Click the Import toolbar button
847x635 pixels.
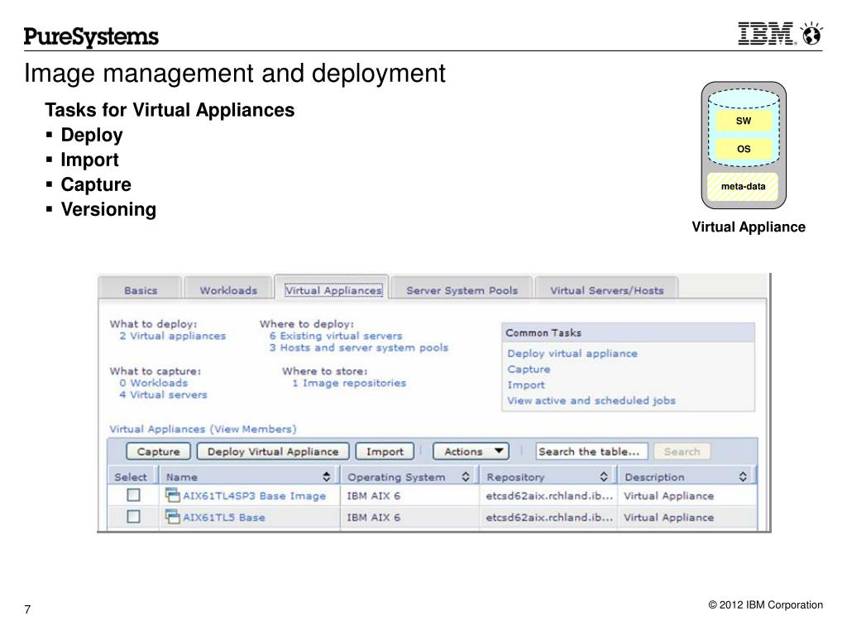click(385, 451)
